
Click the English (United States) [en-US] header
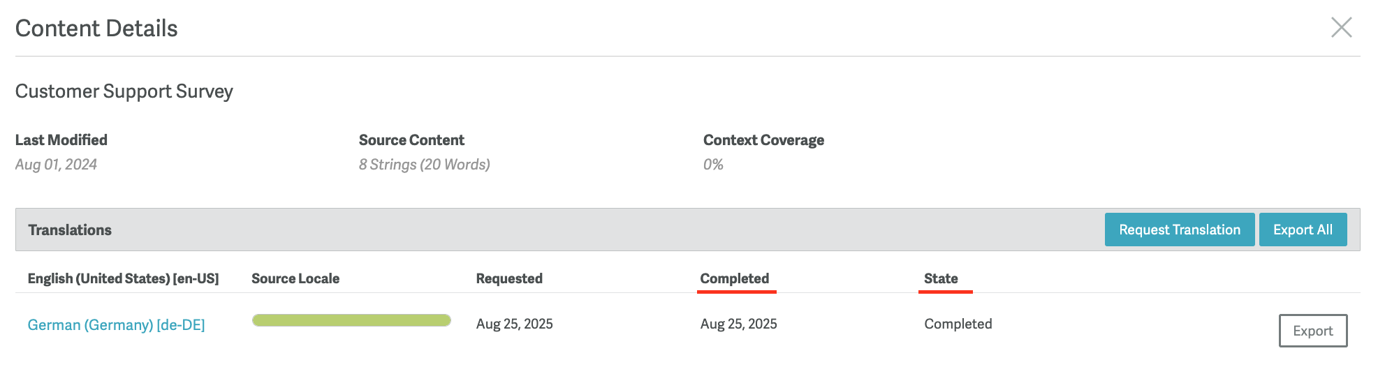(x=123, y=278)
